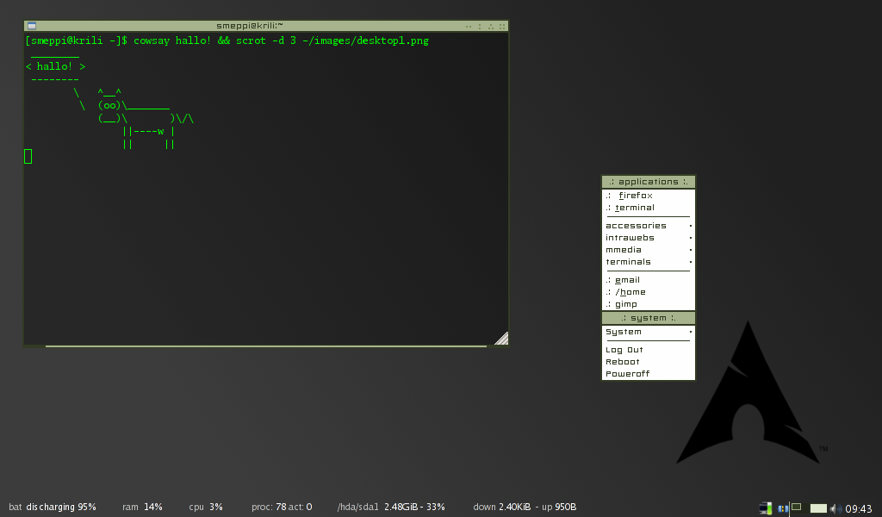
Task: Open the volume speaker tray icon
Action: point(835,508)
